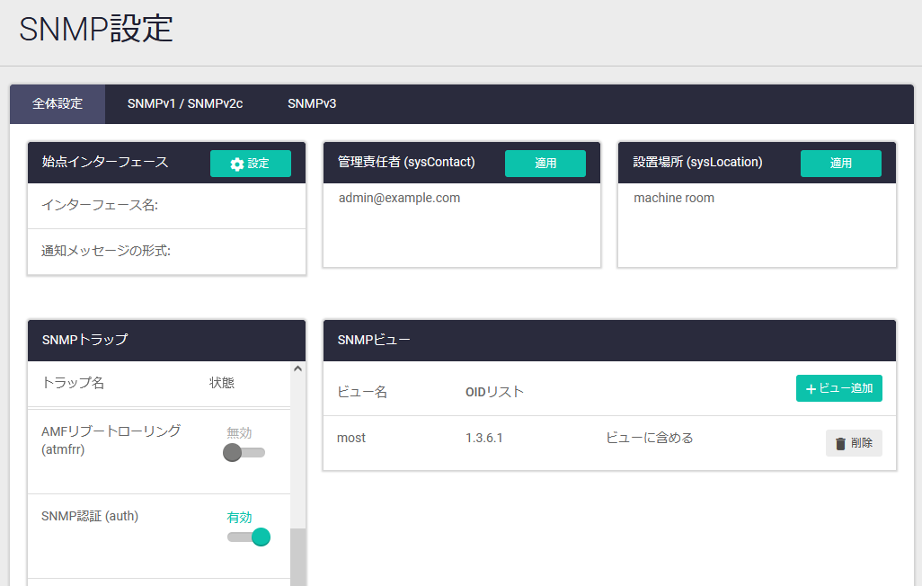Switch to the SNMPv1 / SNMPv2c tab

(185, 103)
